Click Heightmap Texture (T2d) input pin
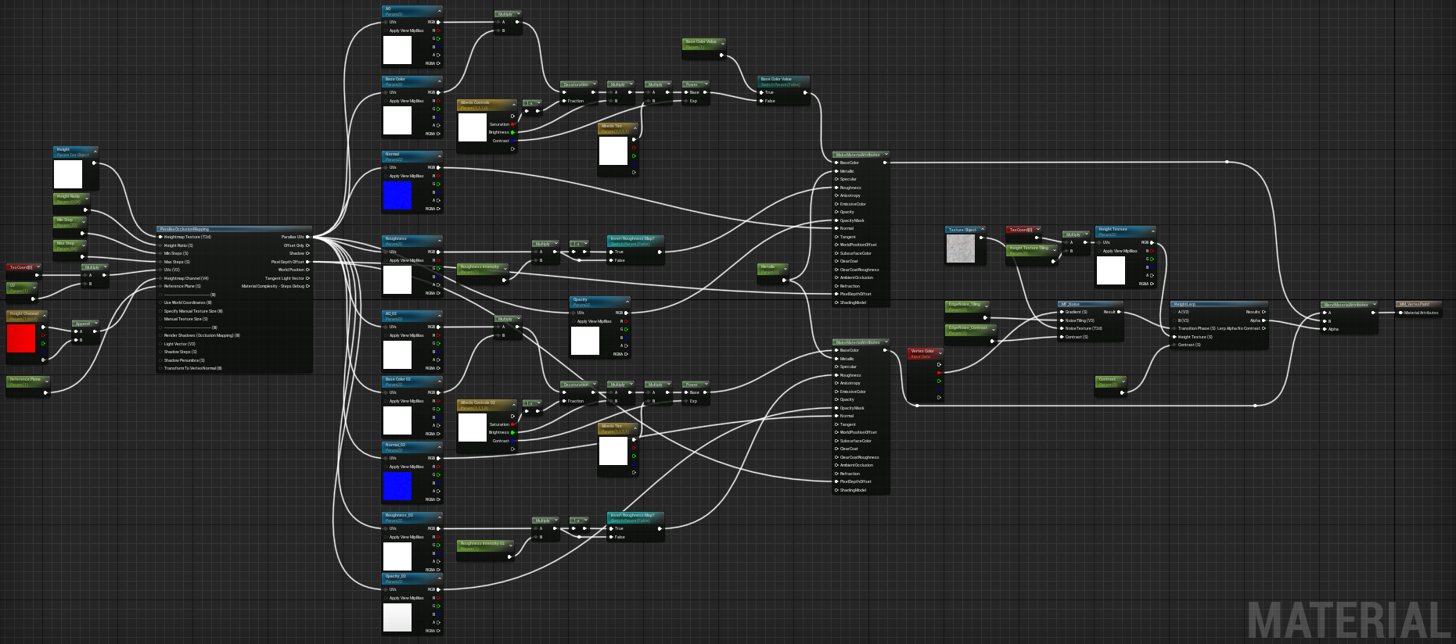The height and width of the screenshot is (644, 1456). (160, 237)
